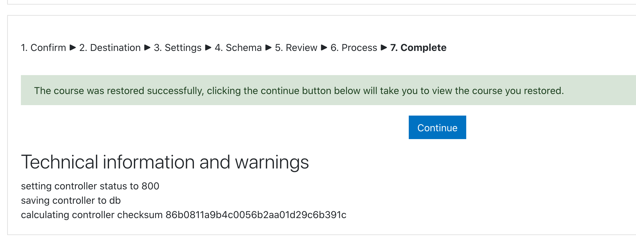Click the Continue button
Viewport: 636px width, 239px height.
(x=437, y=127)
